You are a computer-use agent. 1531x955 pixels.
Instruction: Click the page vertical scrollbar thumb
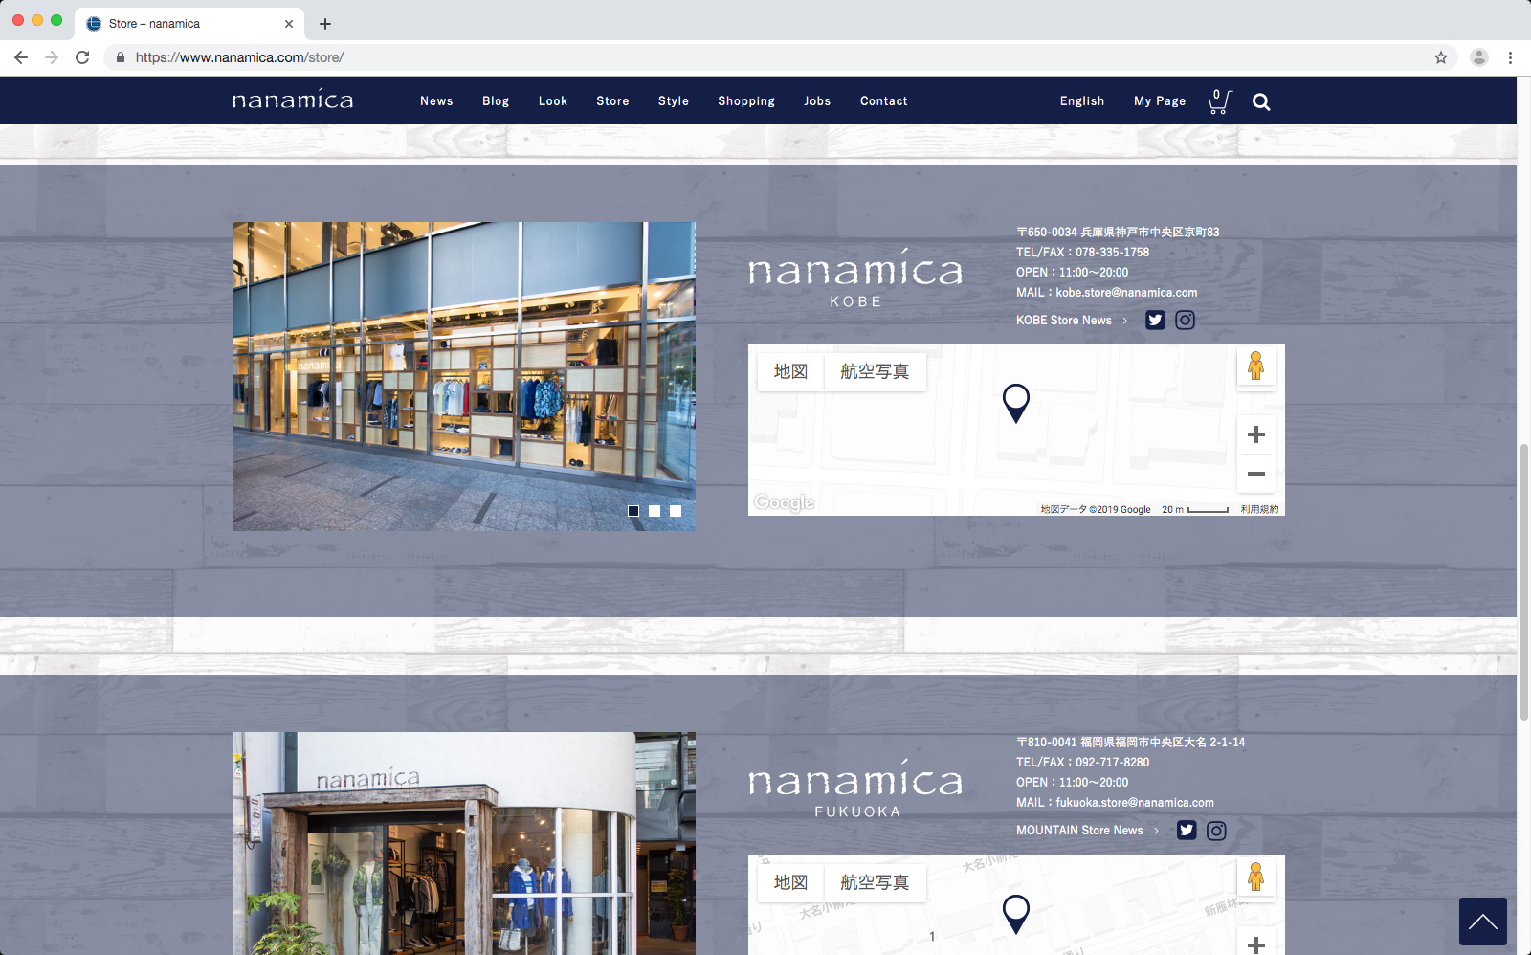(1523, 582)
